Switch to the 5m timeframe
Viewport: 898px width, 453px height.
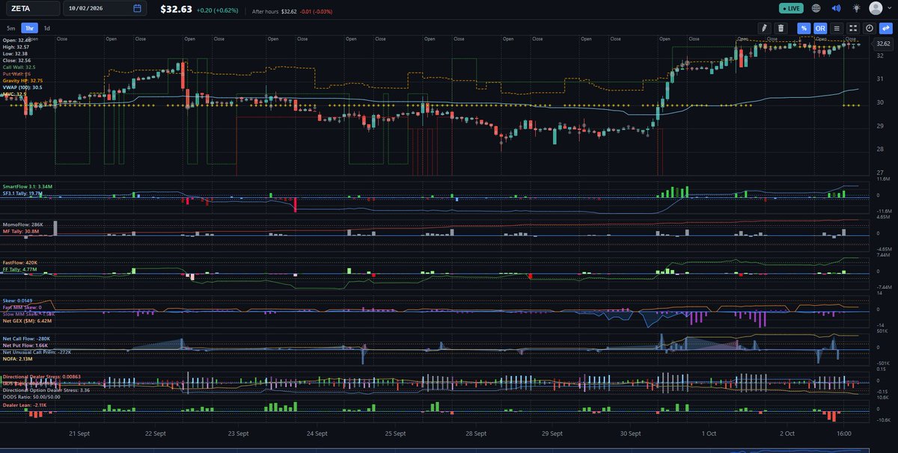click(10, 28)
